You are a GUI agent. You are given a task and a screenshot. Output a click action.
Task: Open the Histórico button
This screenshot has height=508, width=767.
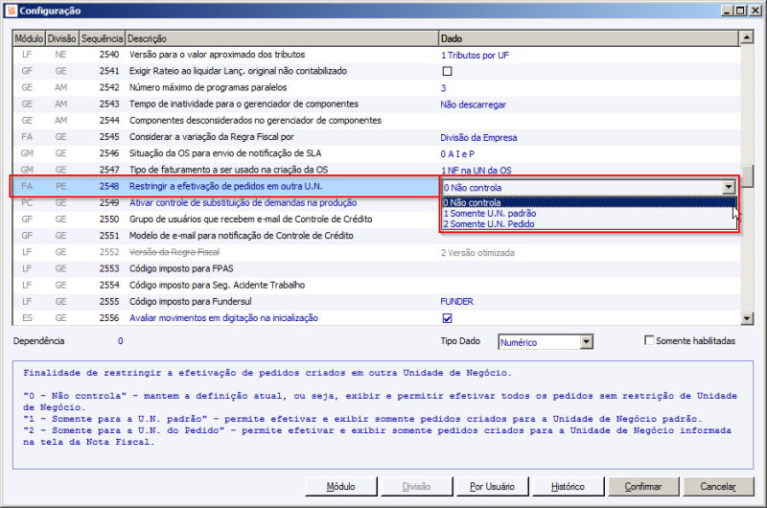pyautogui.click(x=568, y=487)
